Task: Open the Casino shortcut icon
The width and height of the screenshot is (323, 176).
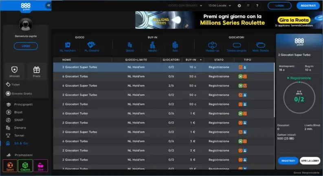Action: (x=25, y=166)
